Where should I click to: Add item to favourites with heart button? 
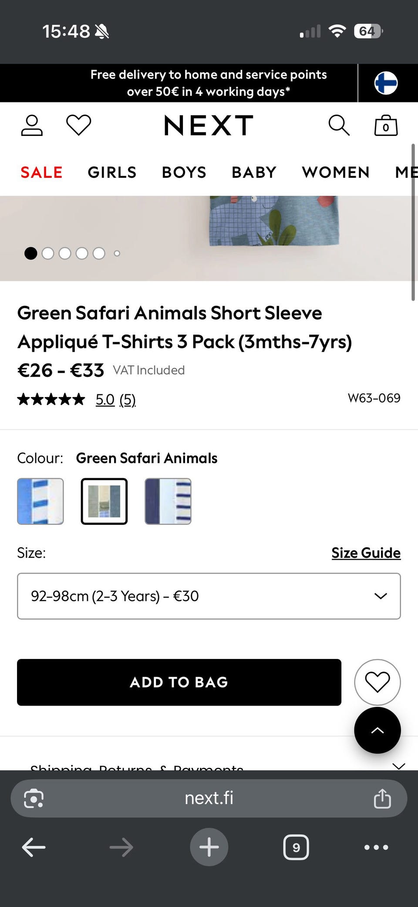pos(377,682)
